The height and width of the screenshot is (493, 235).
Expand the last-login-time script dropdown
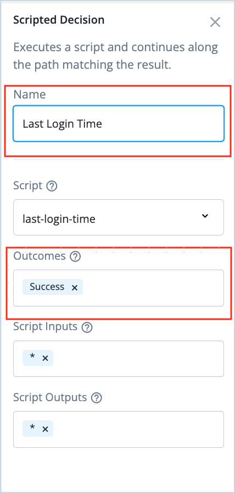[x=119, y=217]
